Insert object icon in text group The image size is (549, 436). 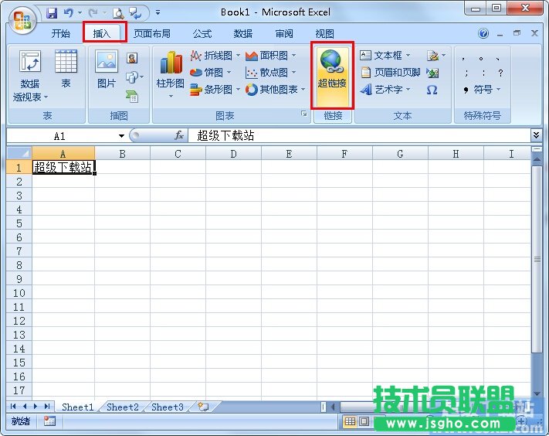[x=432, y=73]
